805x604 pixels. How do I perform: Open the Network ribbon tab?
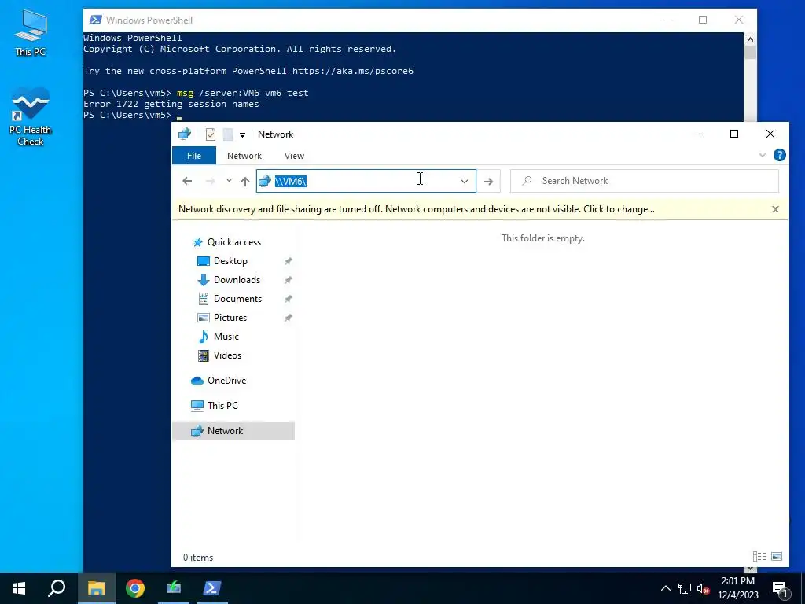[244, 156]
